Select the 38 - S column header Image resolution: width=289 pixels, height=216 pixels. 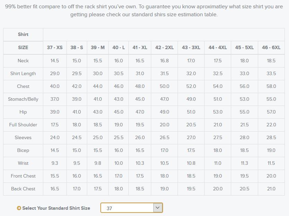(77, 47)
